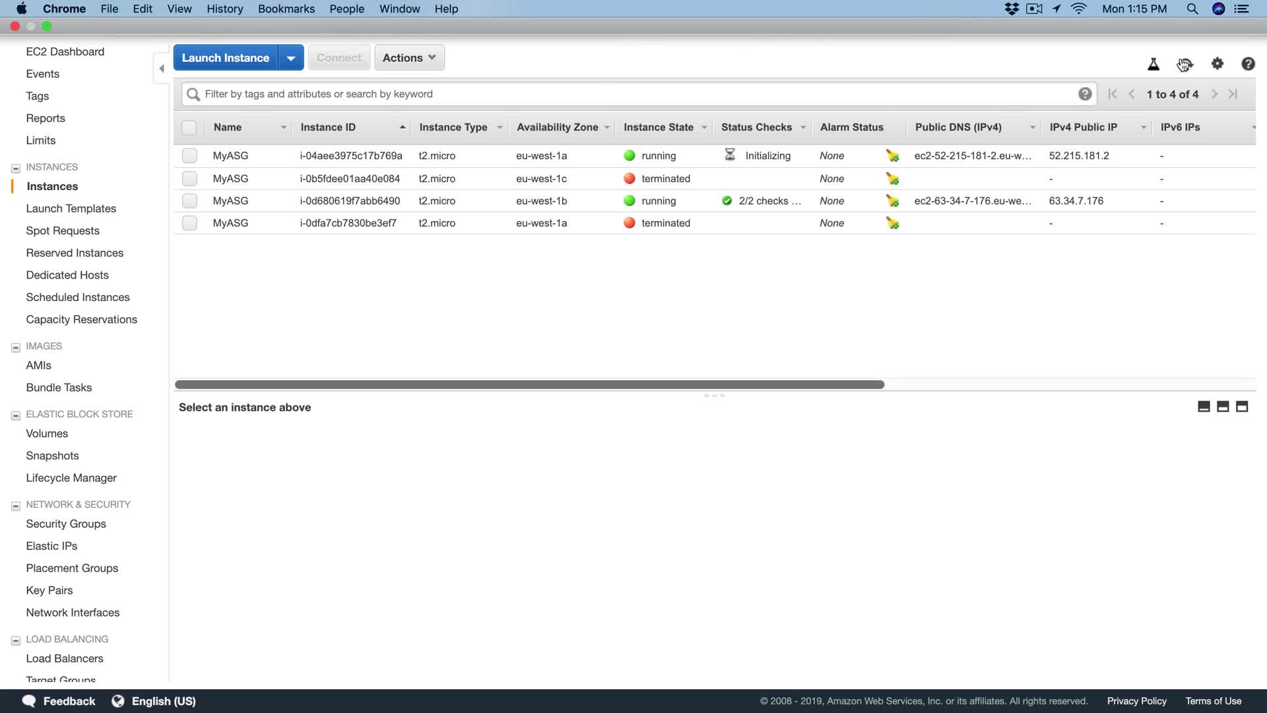Open the Actions dropdown

click(x=409, y=58)
